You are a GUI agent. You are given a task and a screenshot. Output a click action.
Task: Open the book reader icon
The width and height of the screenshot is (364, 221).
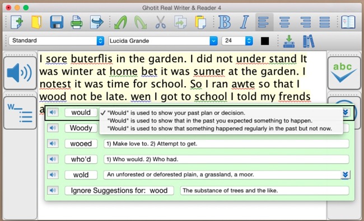tap(348, 22)
